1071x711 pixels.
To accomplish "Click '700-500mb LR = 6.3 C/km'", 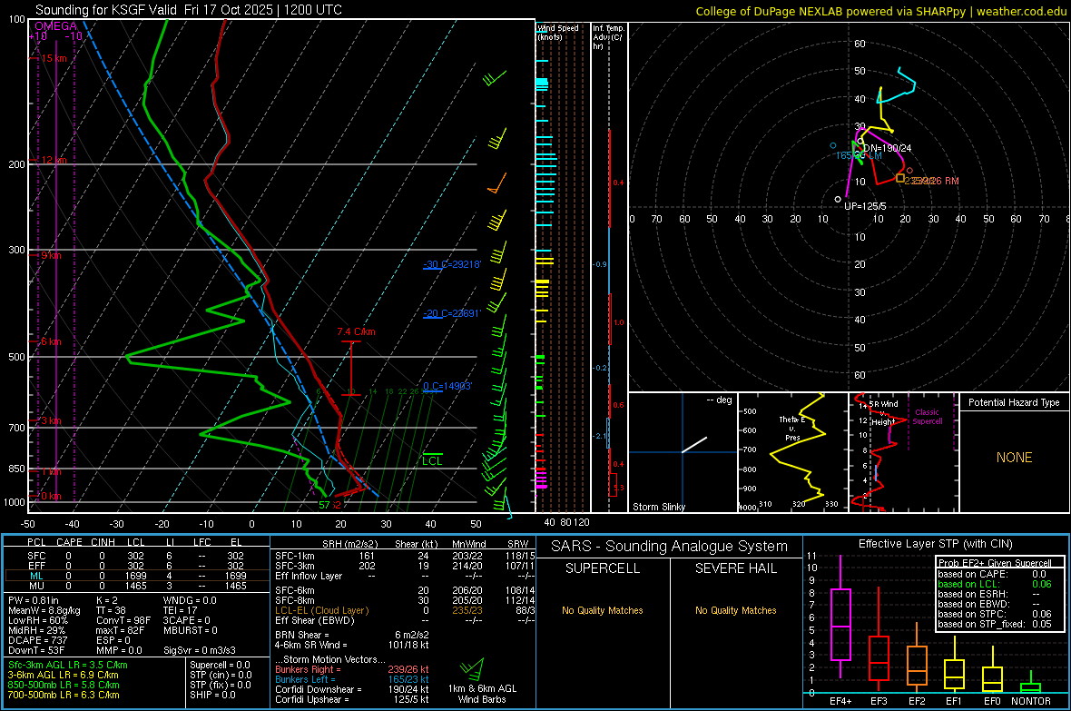I will pyautogui.click(x=64, y=695).
